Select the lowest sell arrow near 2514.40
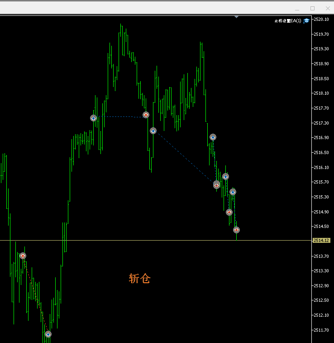The height and width of the screenshot is (343, 334). coord(236,230)
